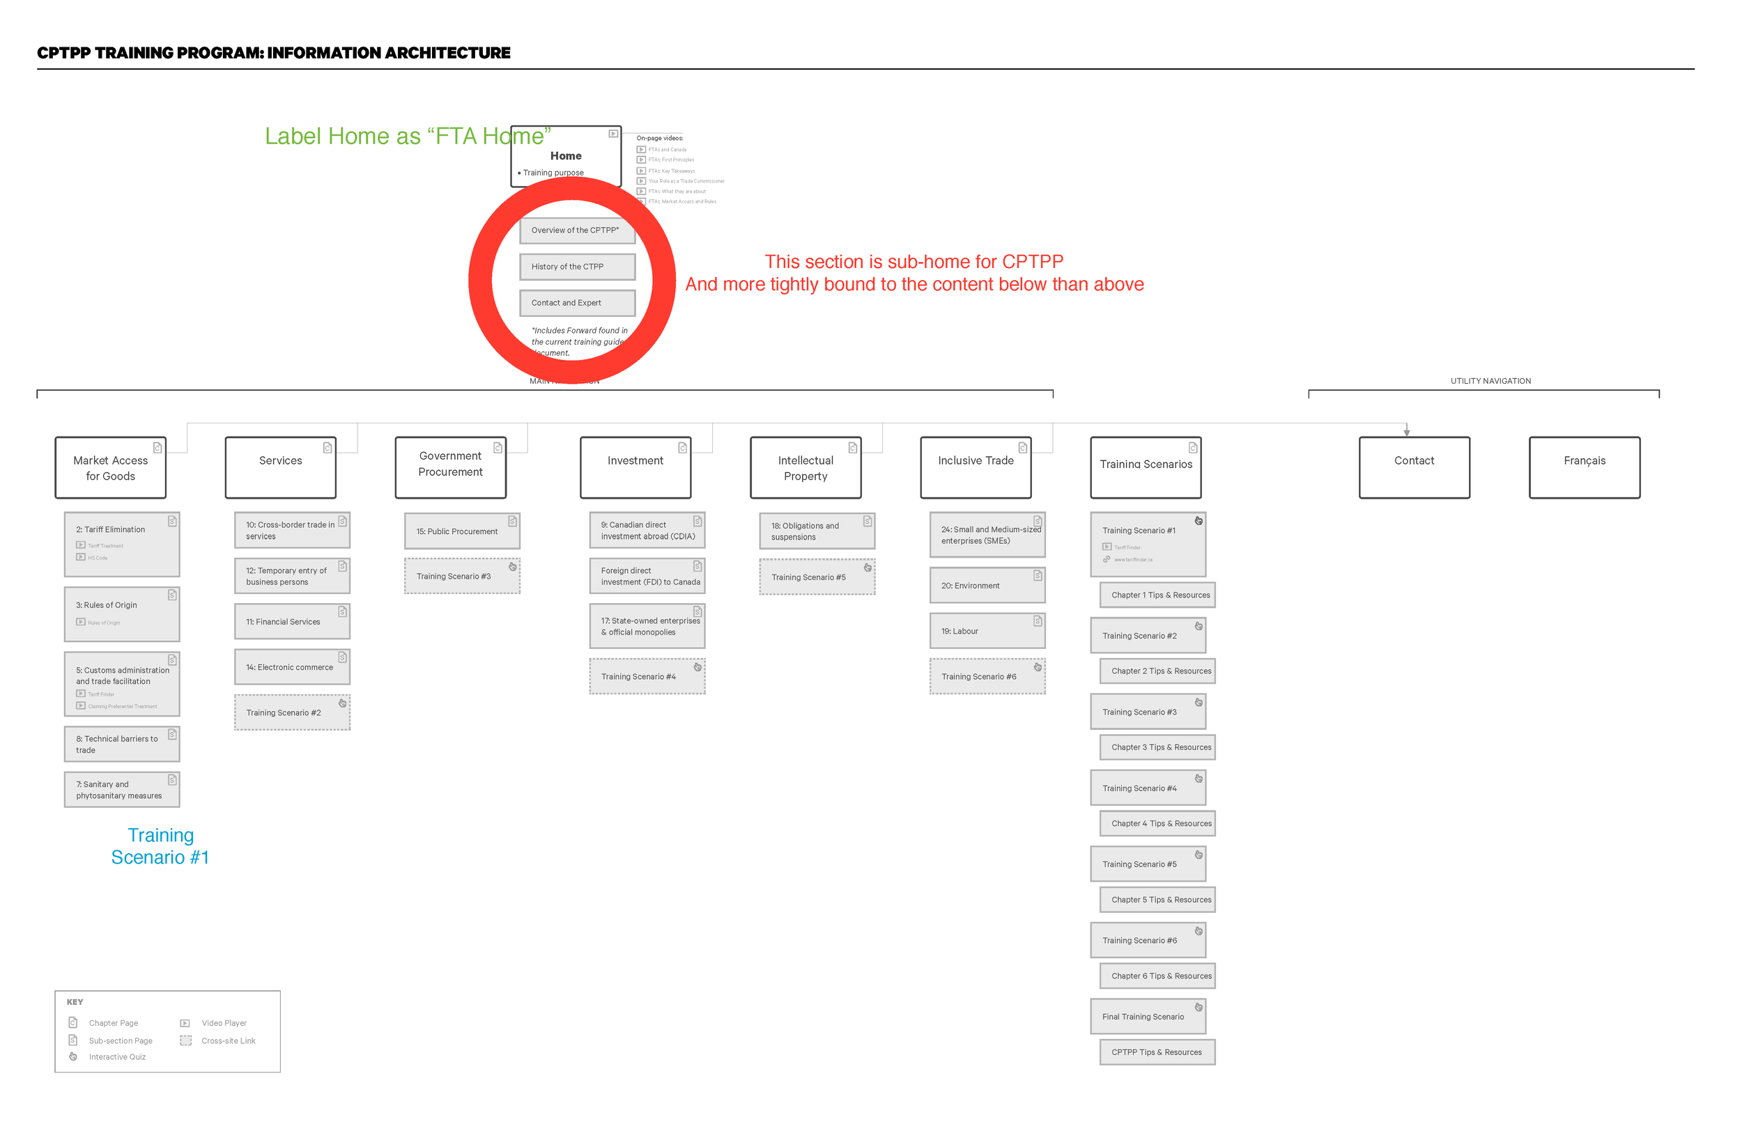Click the quiz icon on Final Training Scenario
This screenshot has width=1742, height=1124.
(x=1198, y=1006)
